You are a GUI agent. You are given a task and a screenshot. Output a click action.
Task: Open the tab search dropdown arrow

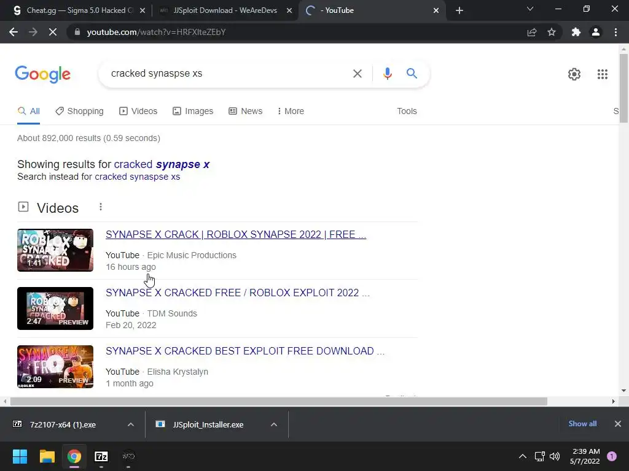[x=530, y=9]
